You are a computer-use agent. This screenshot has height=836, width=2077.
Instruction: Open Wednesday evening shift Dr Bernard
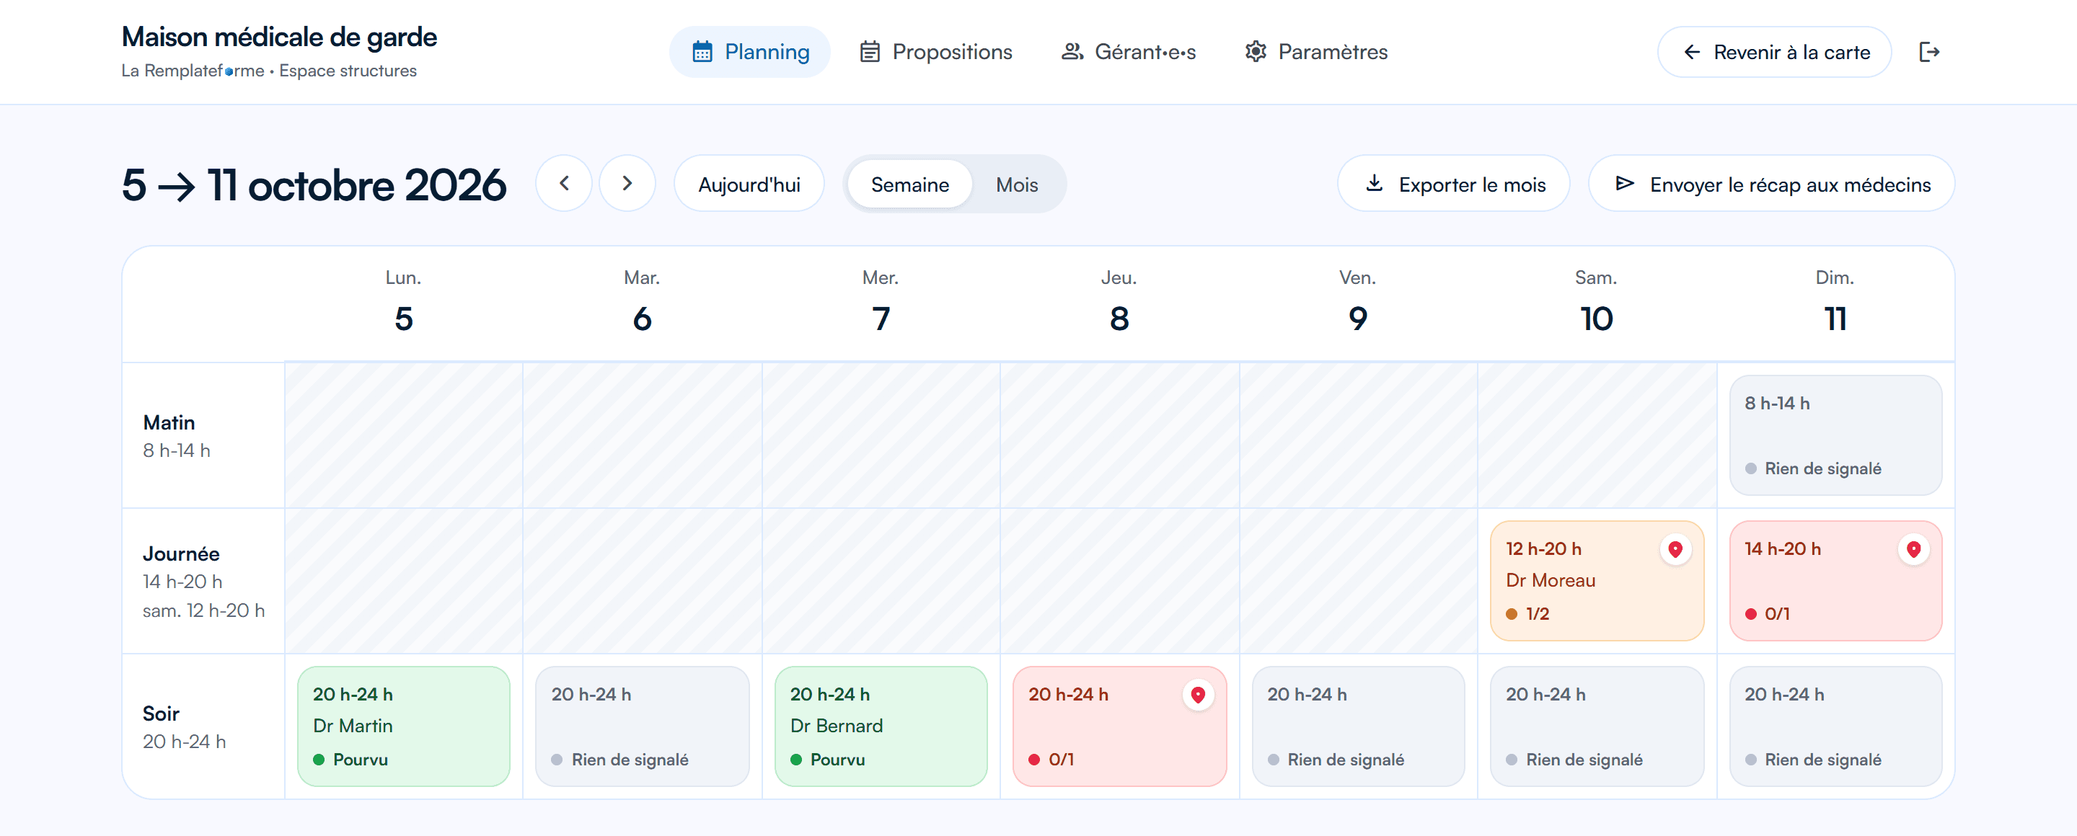[881, 726]
